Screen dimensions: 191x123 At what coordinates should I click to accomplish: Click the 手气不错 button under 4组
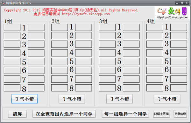[x=167, y=99]
